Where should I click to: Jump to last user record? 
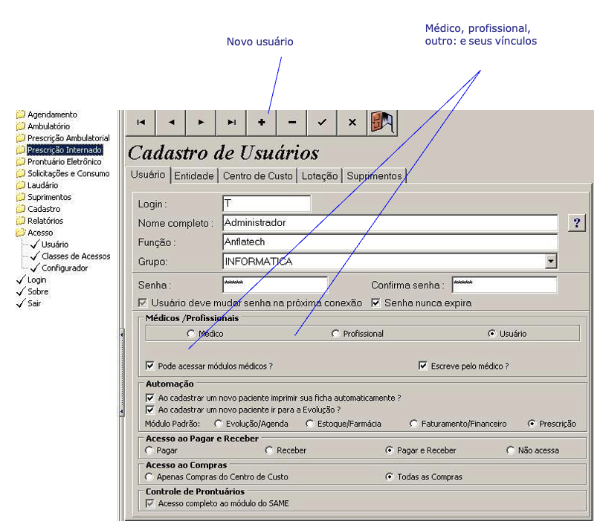(x=231, y=123)
